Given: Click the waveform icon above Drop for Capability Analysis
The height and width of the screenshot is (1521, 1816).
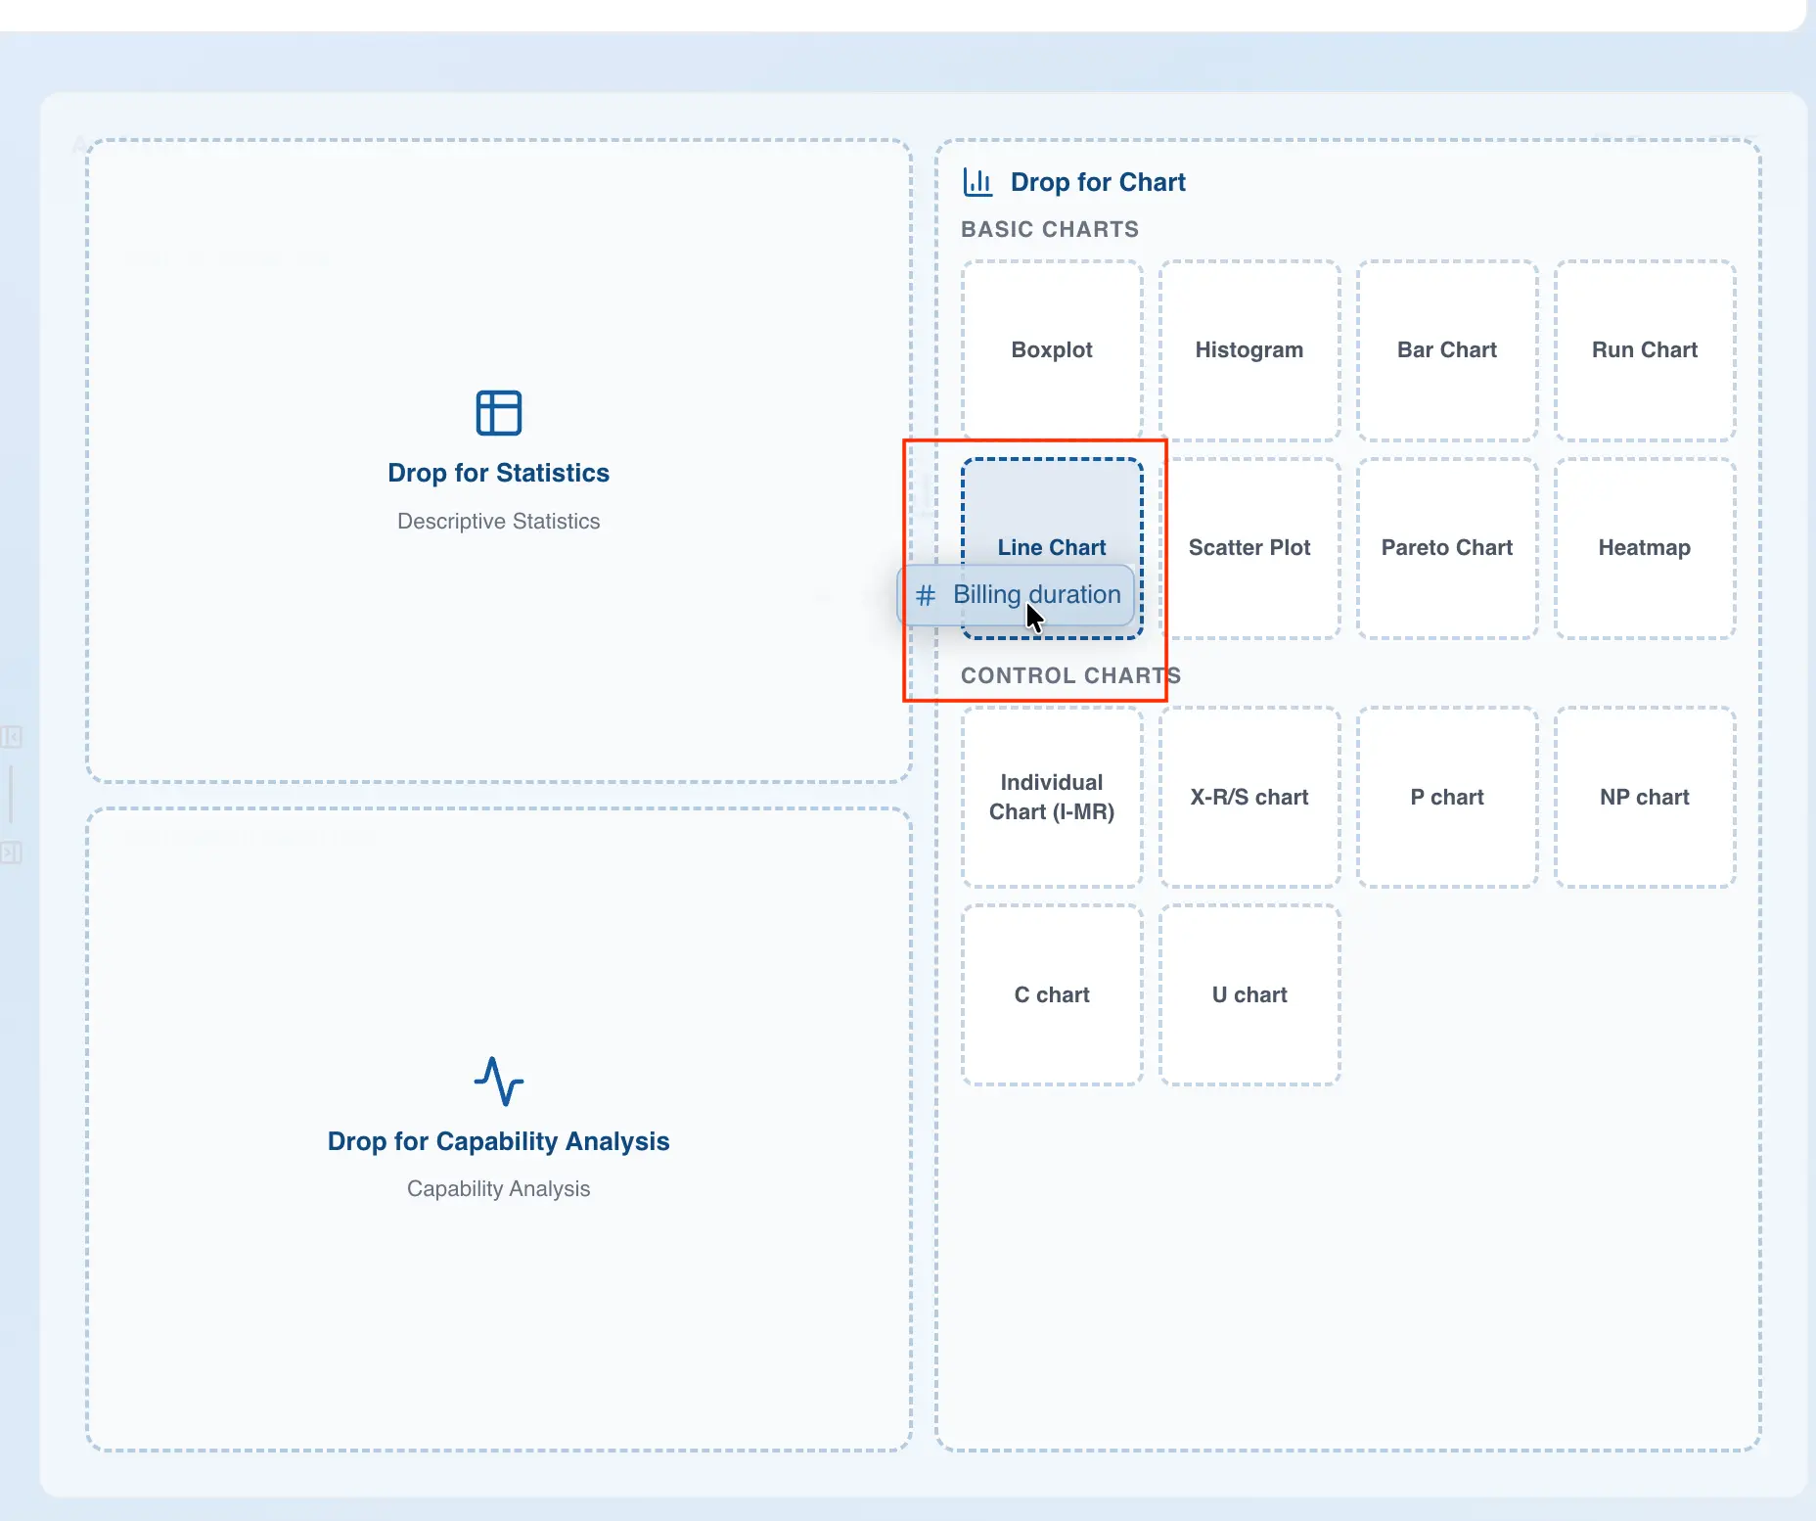Looking at the screenshot, I should (498, 1083).
